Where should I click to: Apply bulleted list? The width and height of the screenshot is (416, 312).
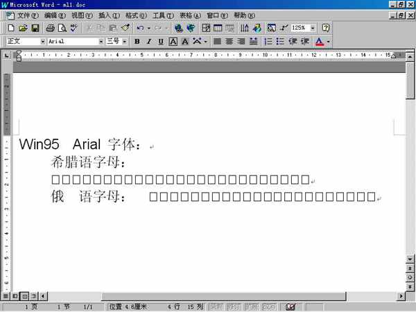click(x=280, y=42)
